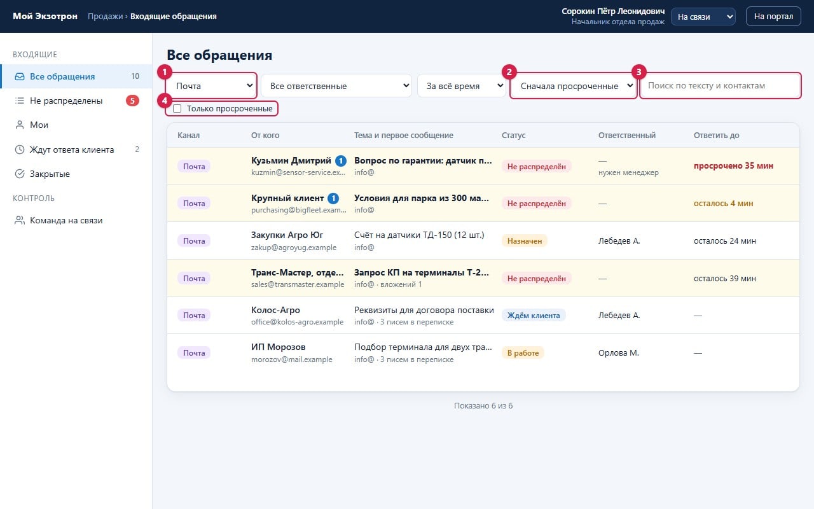Click осталось 4 мин deadline text
The width and height of the screenshot is (814, 509).
pyautogui.click(x=724, y=204)
